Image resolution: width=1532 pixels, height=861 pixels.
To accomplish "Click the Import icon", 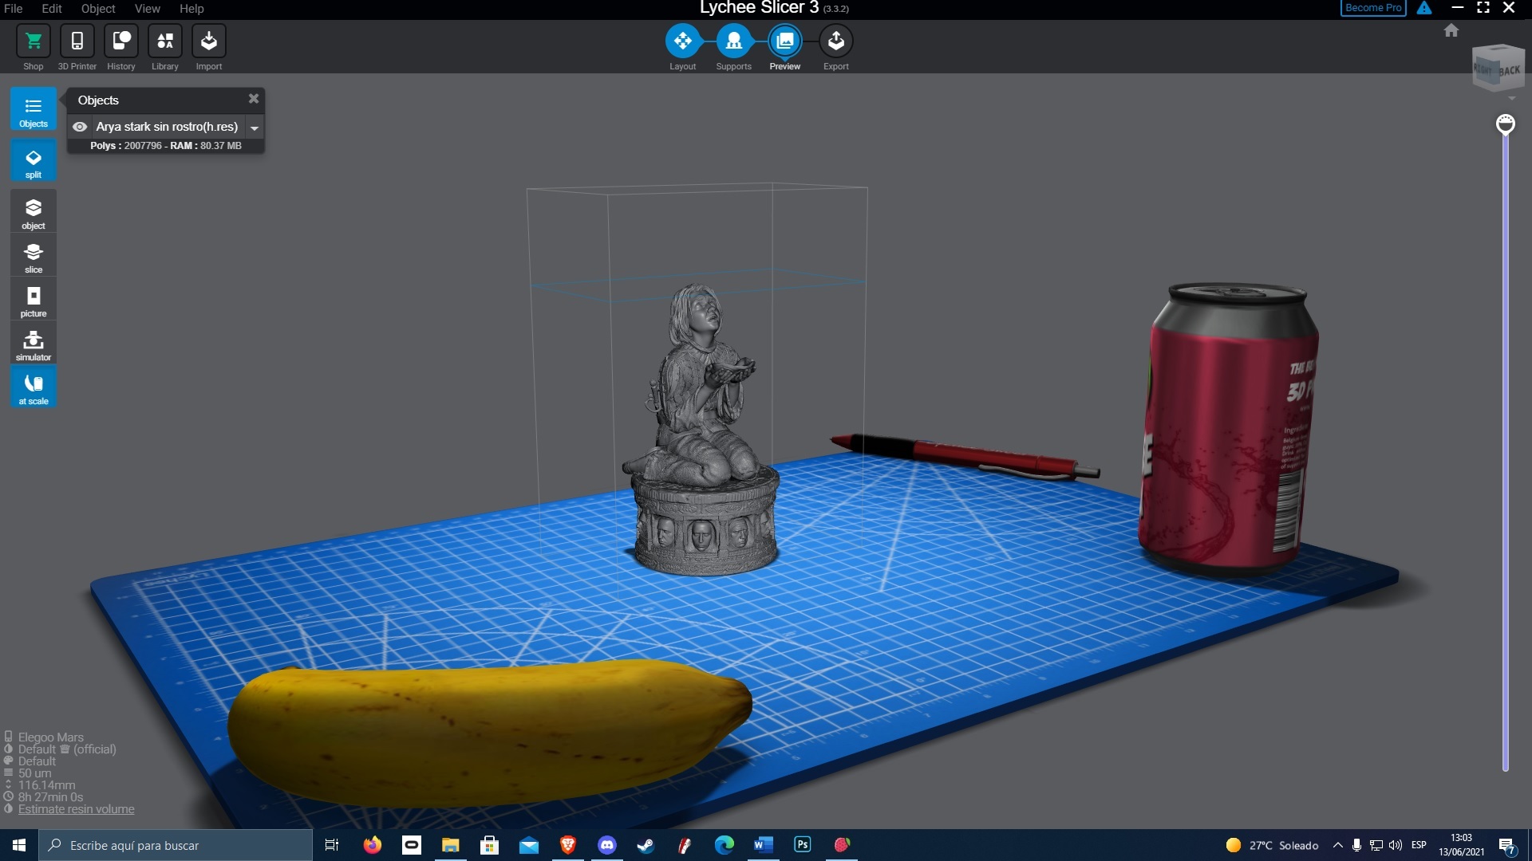I will pyautogui.click(x=209, y=41).
